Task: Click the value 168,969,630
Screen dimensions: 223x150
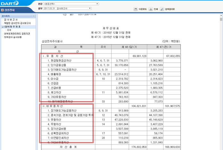Action: pos(172,147)
